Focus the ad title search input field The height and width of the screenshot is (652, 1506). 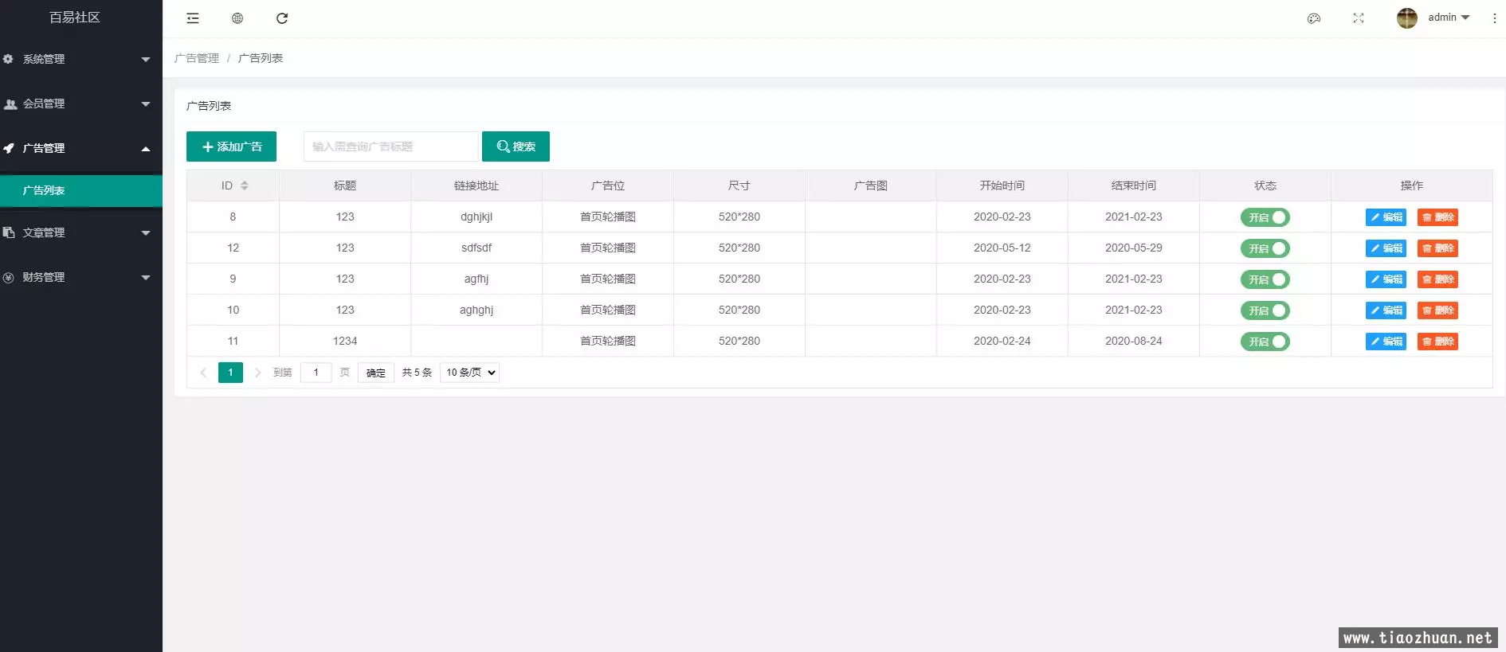(390, 146)
